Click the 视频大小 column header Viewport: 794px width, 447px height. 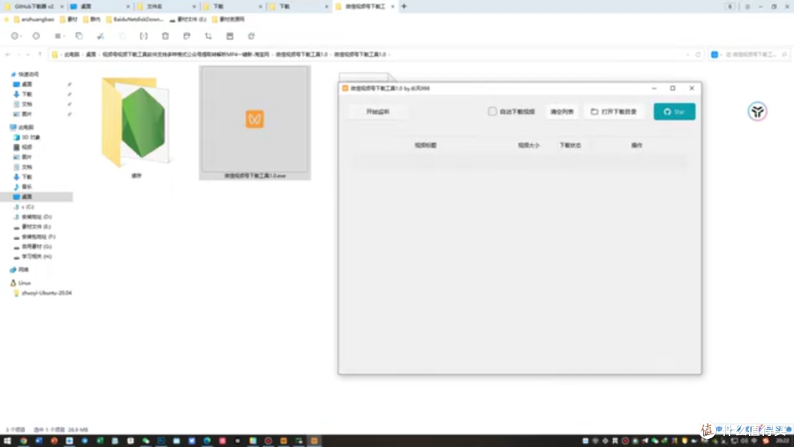(x=529, y=146)
